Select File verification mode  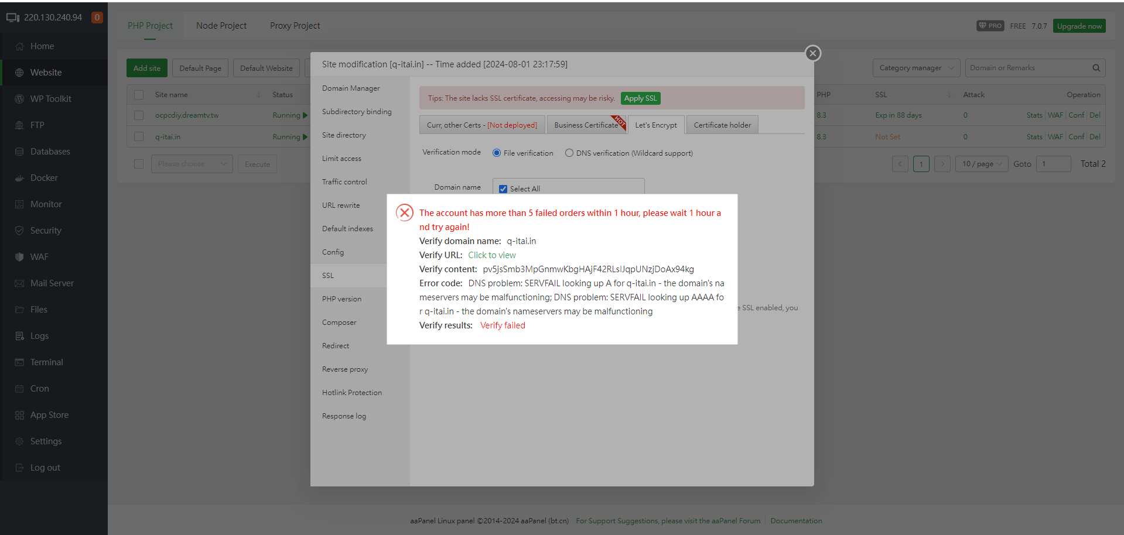(497, 153)
